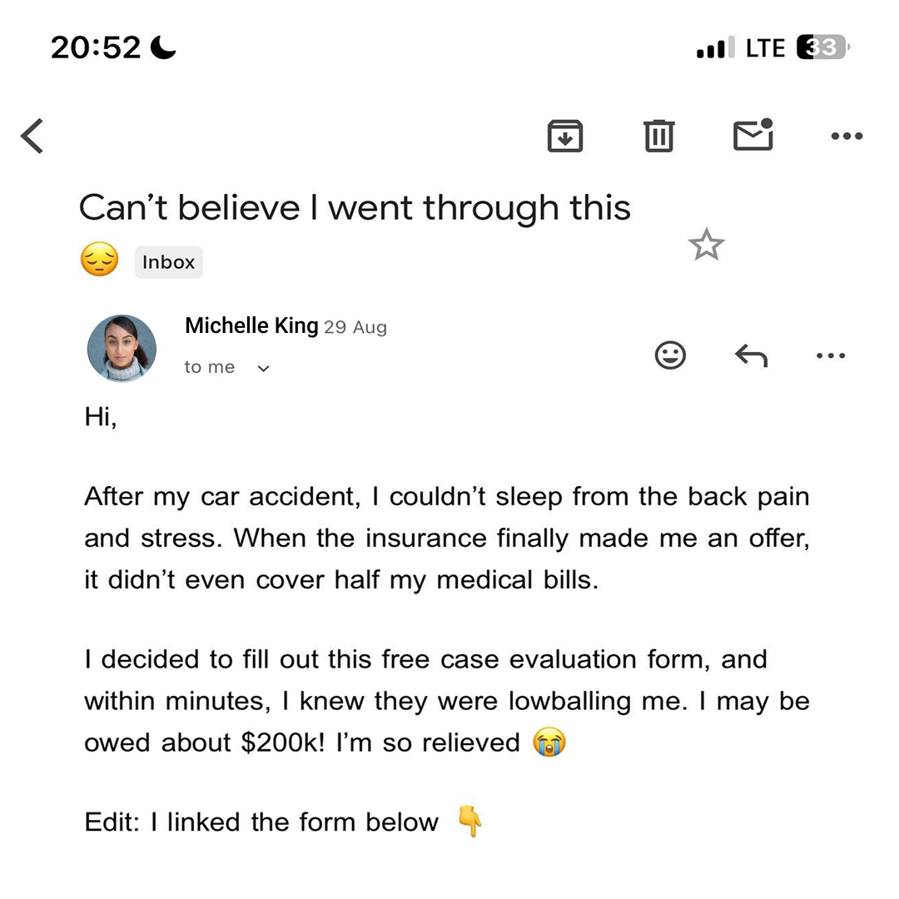
Task: Delete email with the trash icon
Action: pos(658,136)
